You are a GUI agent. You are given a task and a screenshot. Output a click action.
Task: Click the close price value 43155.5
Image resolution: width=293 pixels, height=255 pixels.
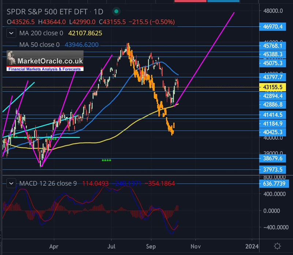click(114, 22)
